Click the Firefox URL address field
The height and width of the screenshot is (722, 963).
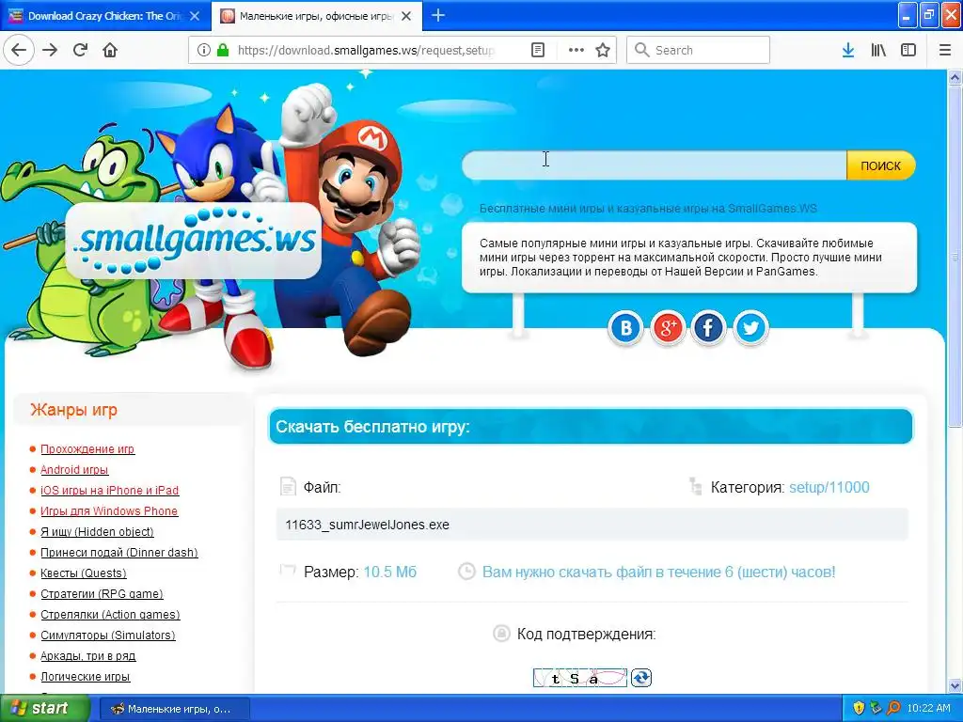[366, 50]
